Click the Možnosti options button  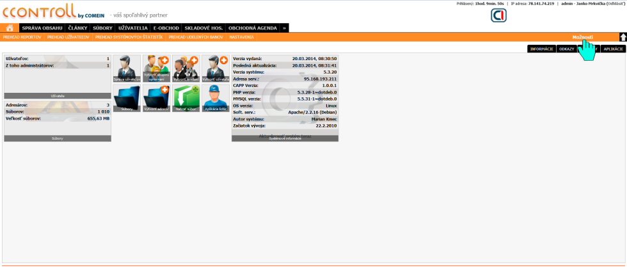[x=582, y=37]
